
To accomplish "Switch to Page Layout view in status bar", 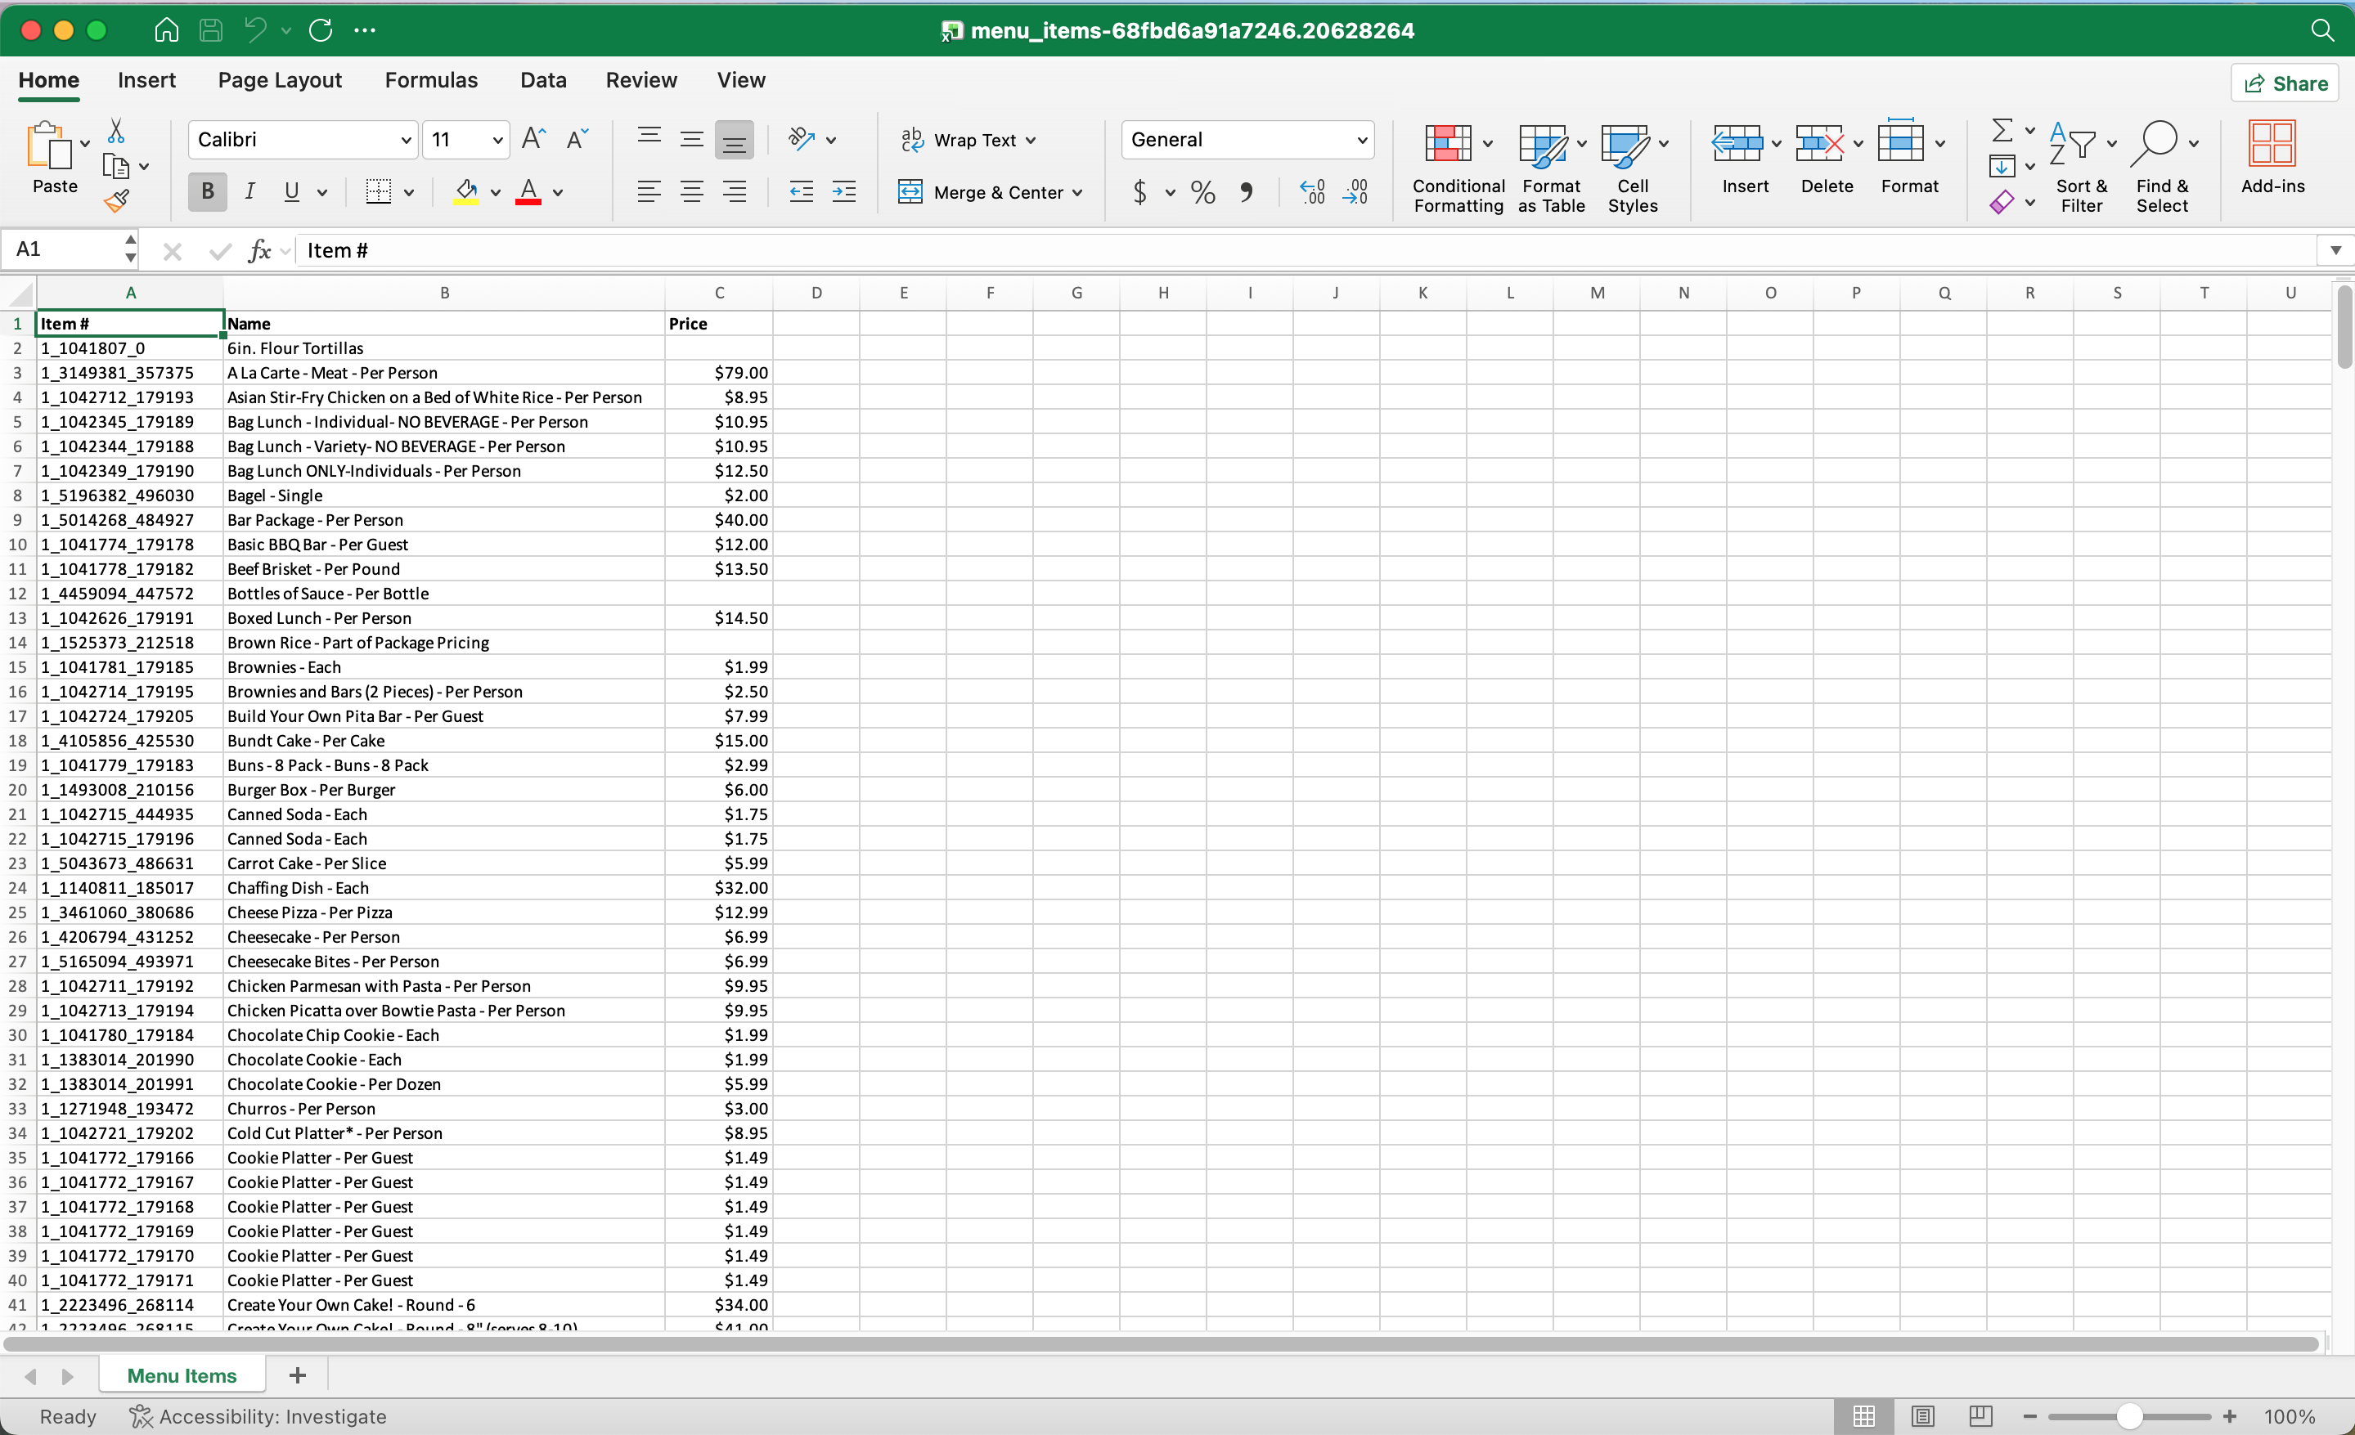I will [1922, 1416].
